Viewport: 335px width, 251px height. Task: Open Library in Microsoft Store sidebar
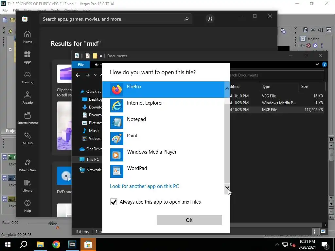point(27,186)
